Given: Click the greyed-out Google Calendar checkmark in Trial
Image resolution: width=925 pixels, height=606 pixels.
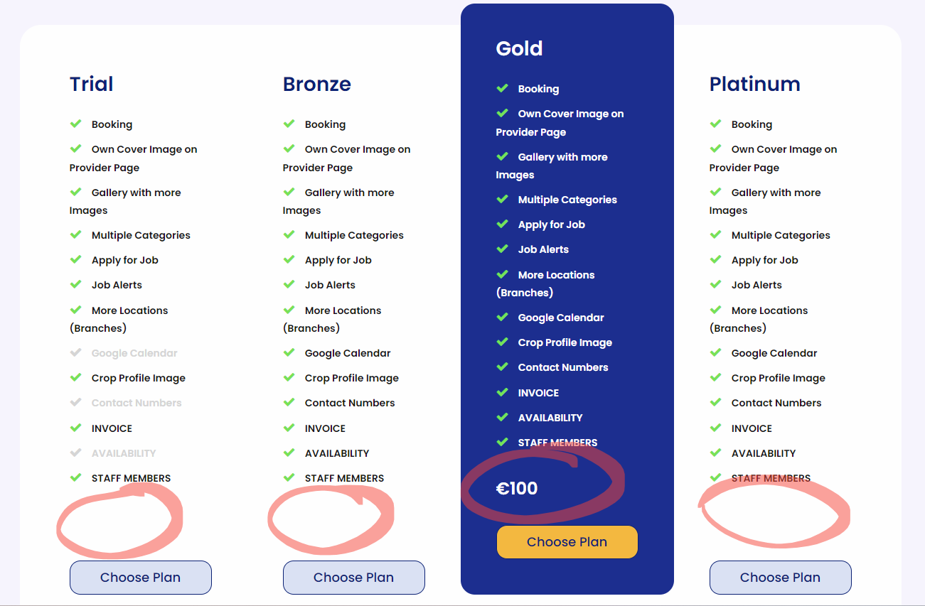Looking at the screenshot, I should [x=75, y=352].
